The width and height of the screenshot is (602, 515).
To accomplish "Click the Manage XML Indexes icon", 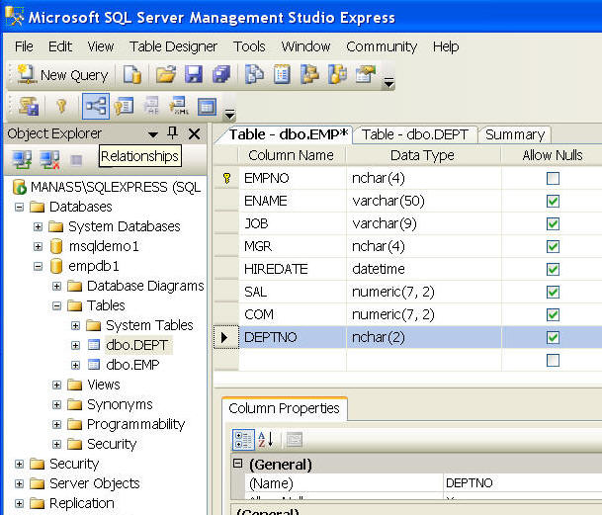I will pyautogui.click(x=179, y=106).
